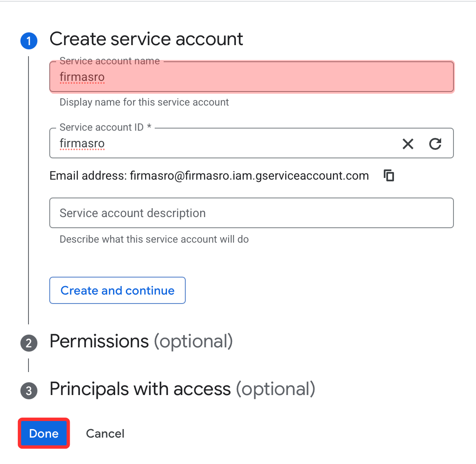The width and height of the screenshot is (476, 464).
Task: Select the step 3 number circle
Action: coord(29,391)
